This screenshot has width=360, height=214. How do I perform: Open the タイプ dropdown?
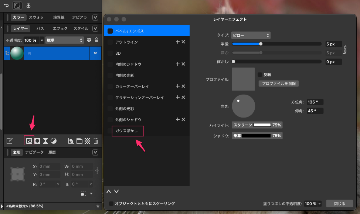click(x=251, y=35)
